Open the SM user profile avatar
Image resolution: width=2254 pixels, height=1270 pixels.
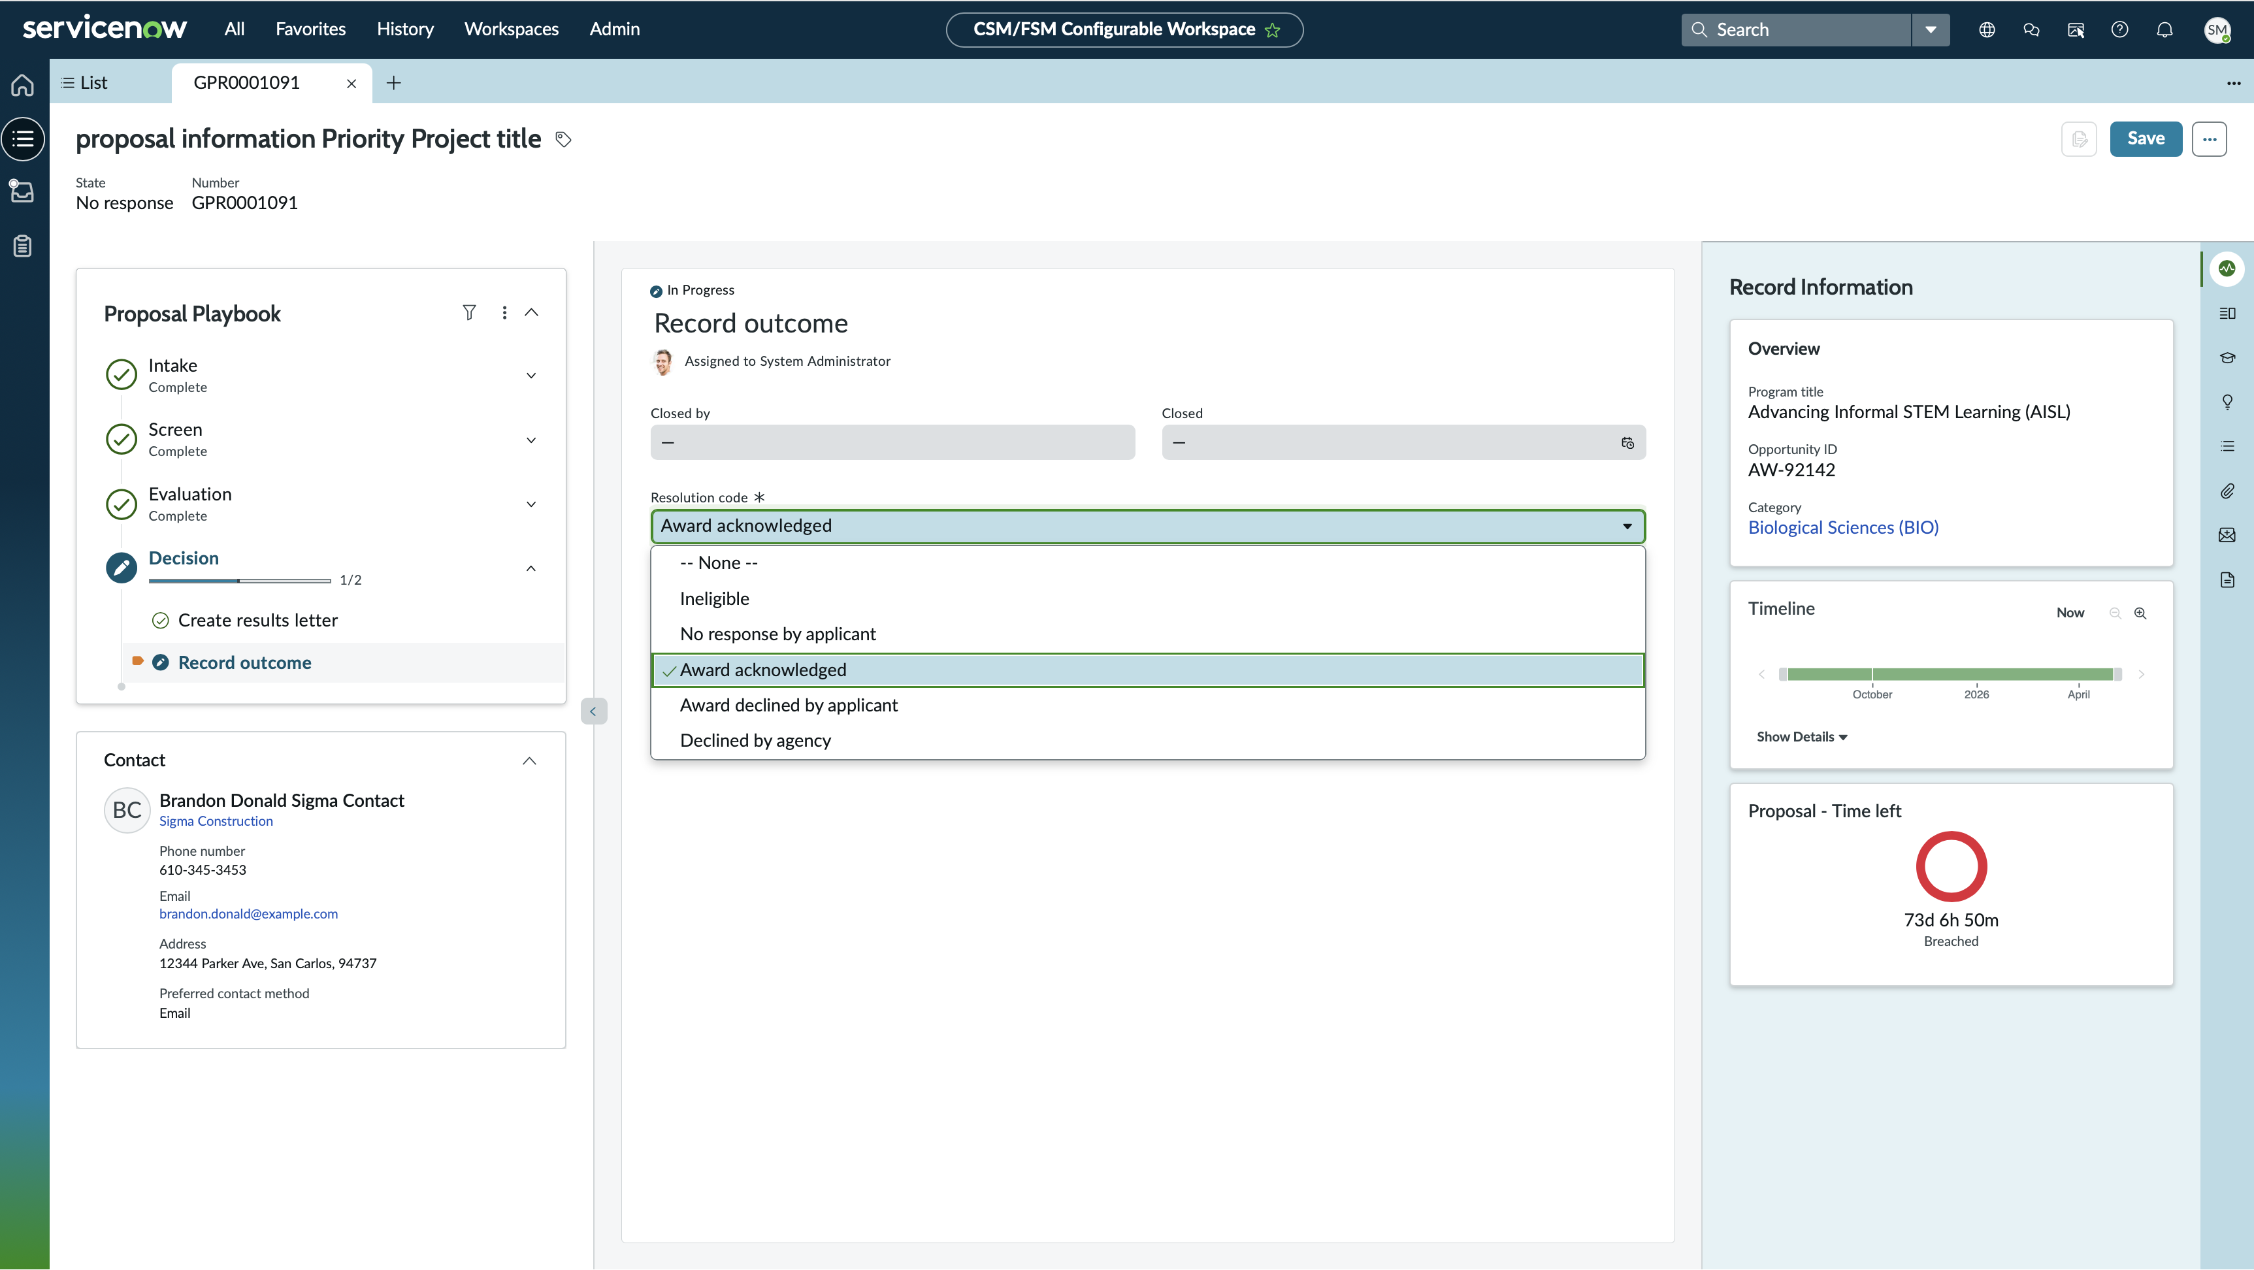click(x=2217, y=30)
